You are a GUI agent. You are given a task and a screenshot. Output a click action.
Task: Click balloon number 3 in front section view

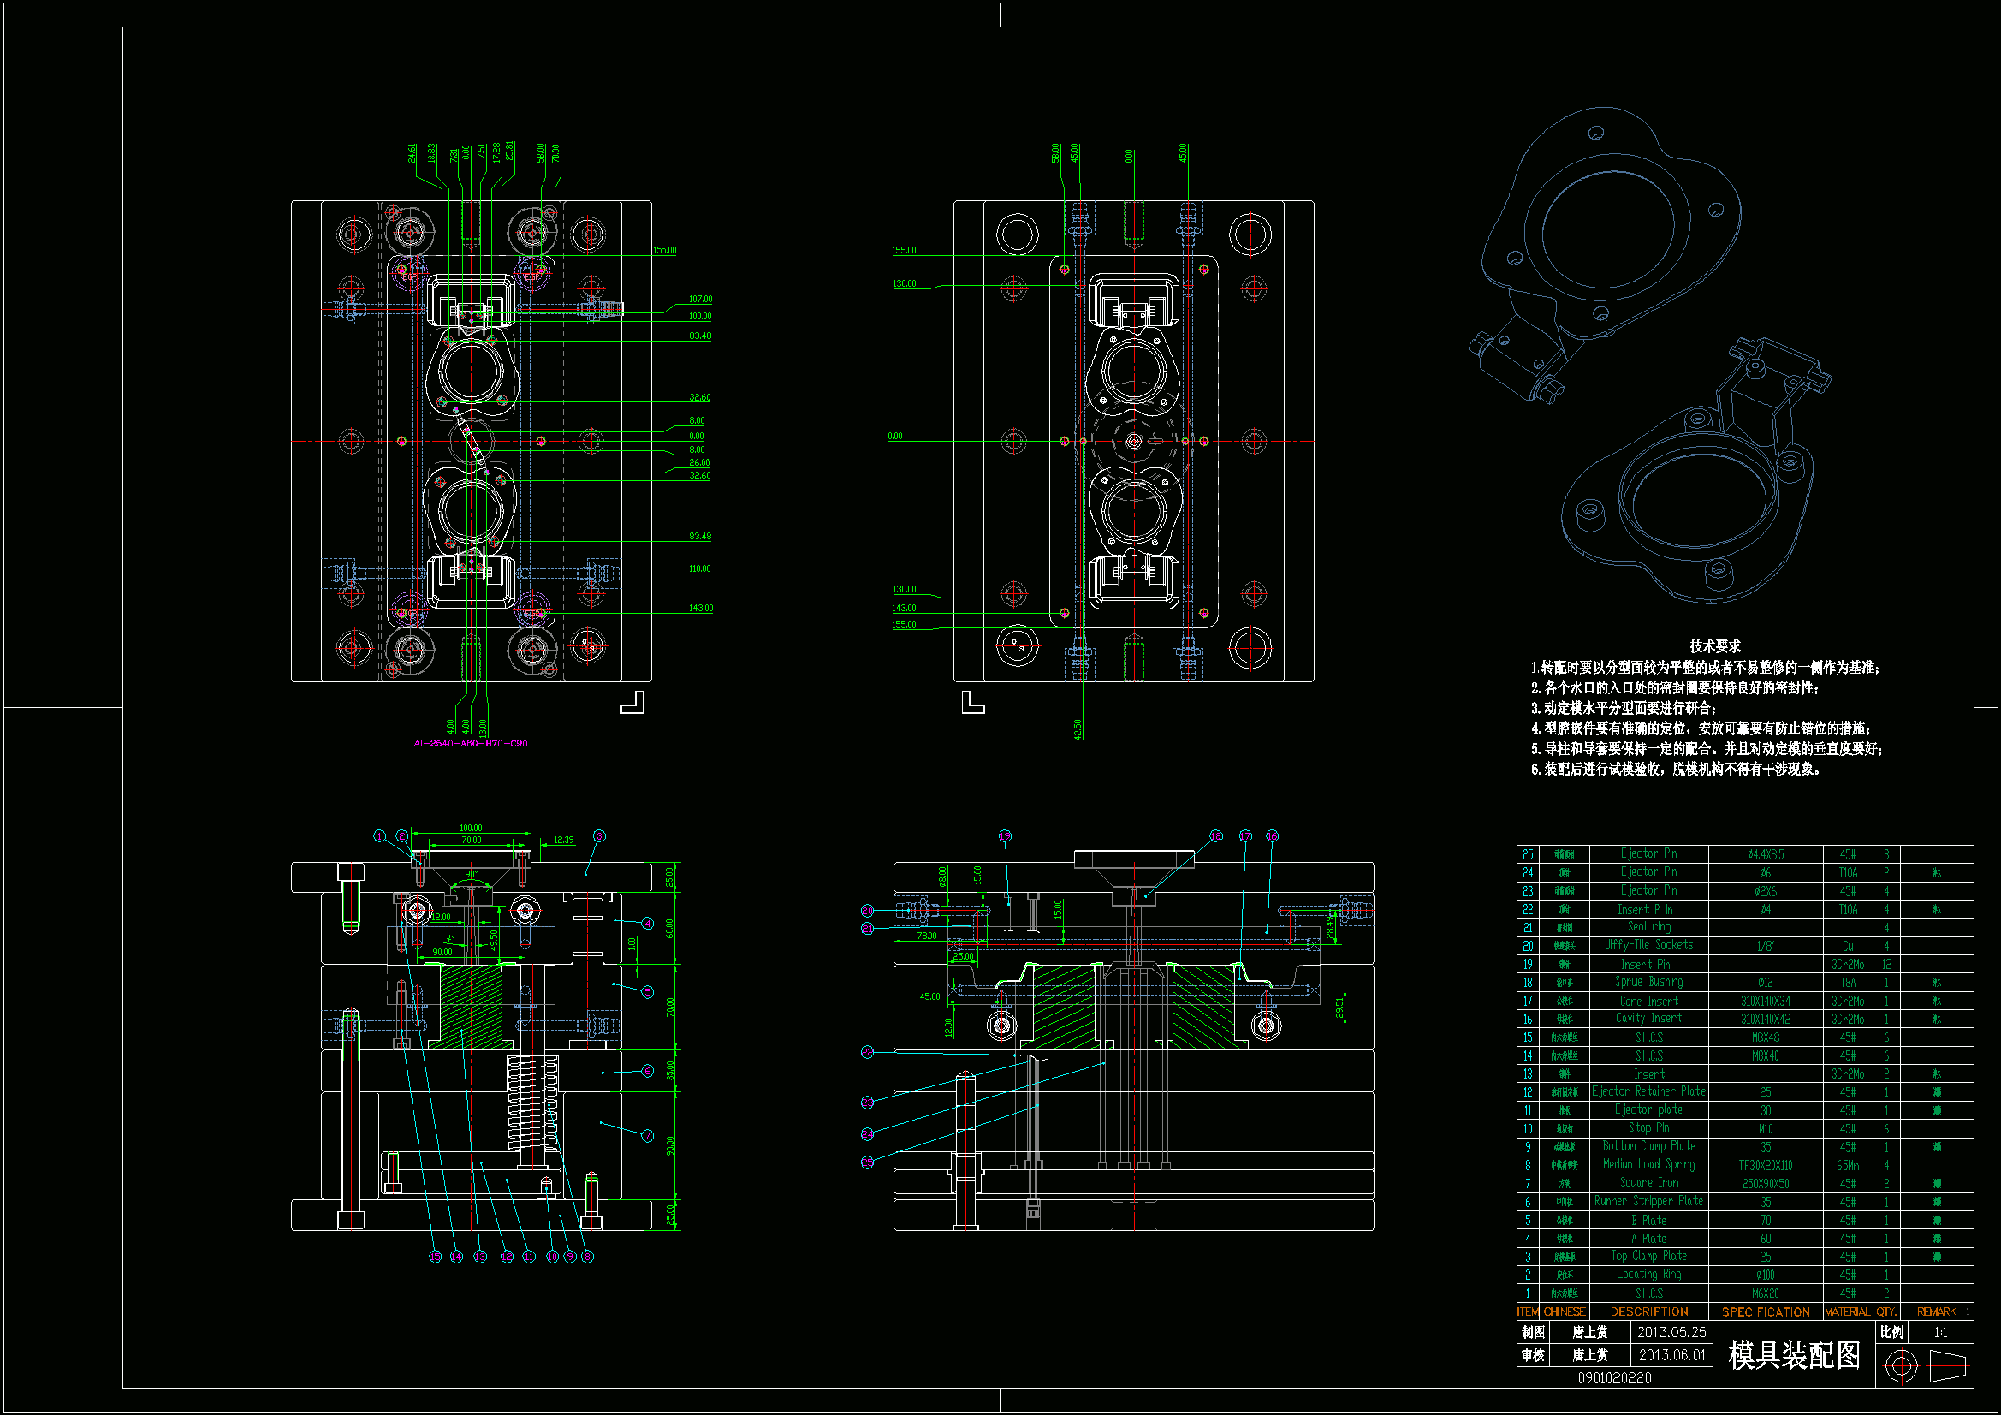point(599,836)
